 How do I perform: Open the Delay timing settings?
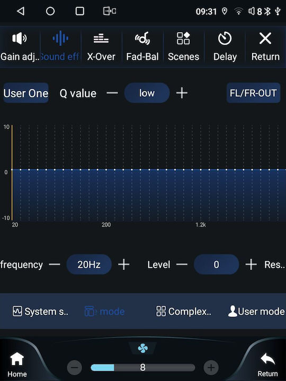pos(225,47)
